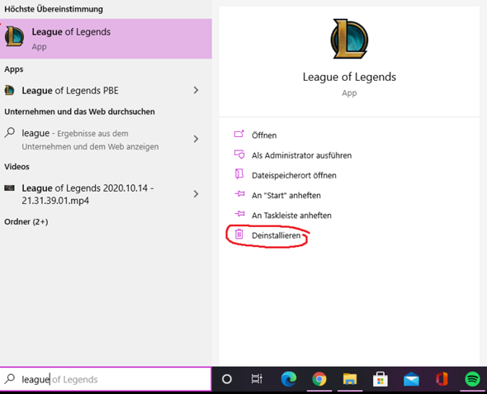
Task: Launch Google Chrome from the taskbar
Action: (x=319, y=379)
